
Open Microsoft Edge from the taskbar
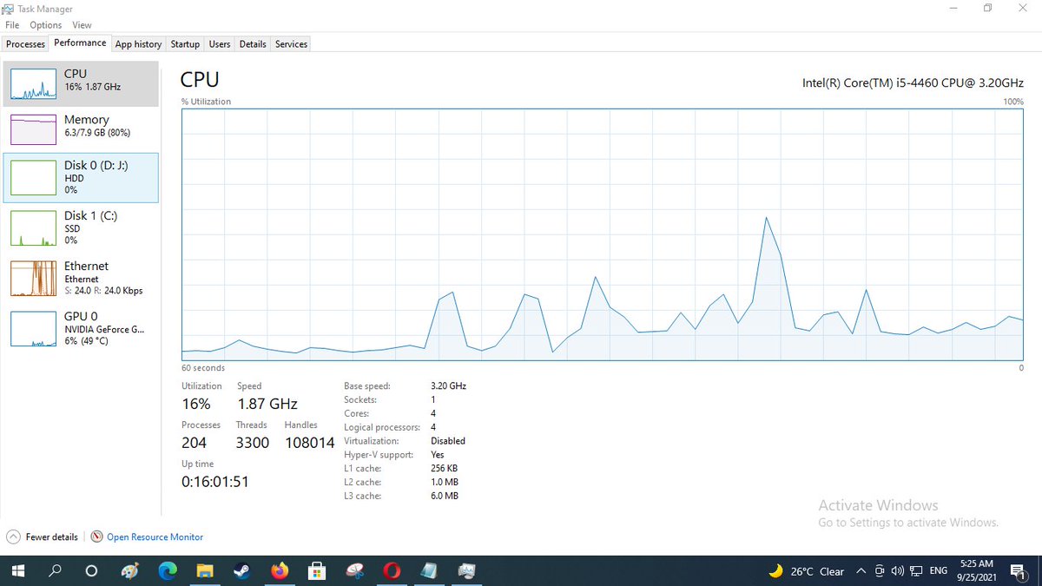(x=168, y=570)
